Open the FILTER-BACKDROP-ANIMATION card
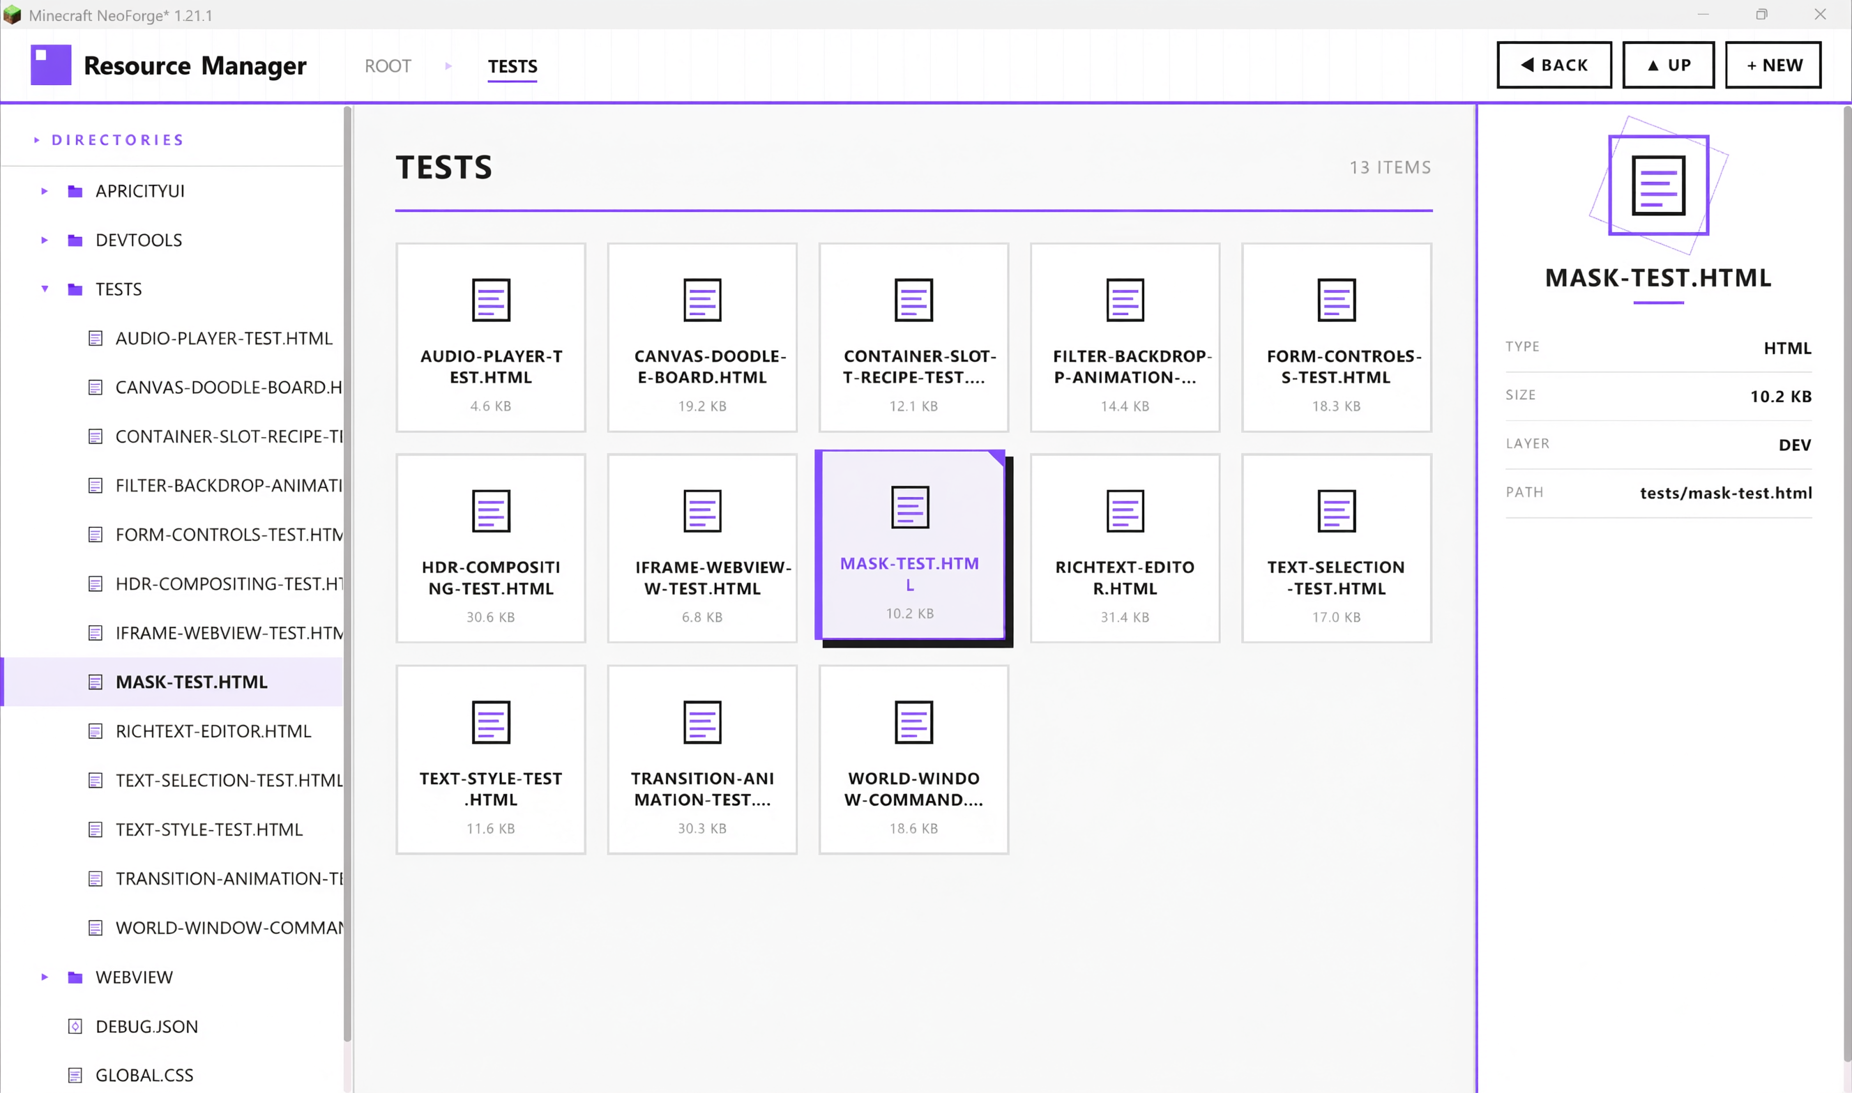The height and width of the screenshot is (1093, 1852). (x=1125, y=337)
